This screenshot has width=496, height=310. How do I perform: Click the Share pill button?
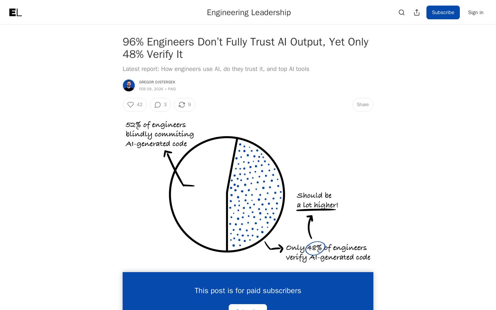tap(363, 105)
